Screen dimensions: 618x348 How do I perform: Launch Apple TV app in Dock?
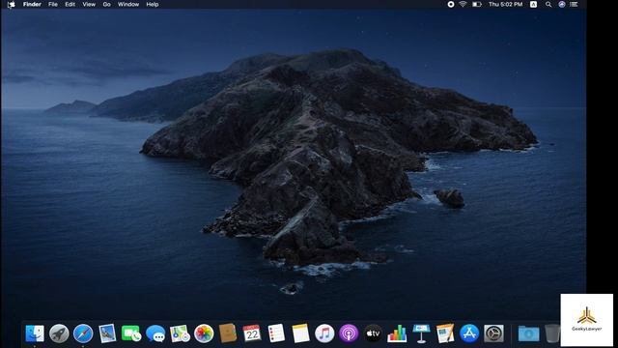[373, 333]
